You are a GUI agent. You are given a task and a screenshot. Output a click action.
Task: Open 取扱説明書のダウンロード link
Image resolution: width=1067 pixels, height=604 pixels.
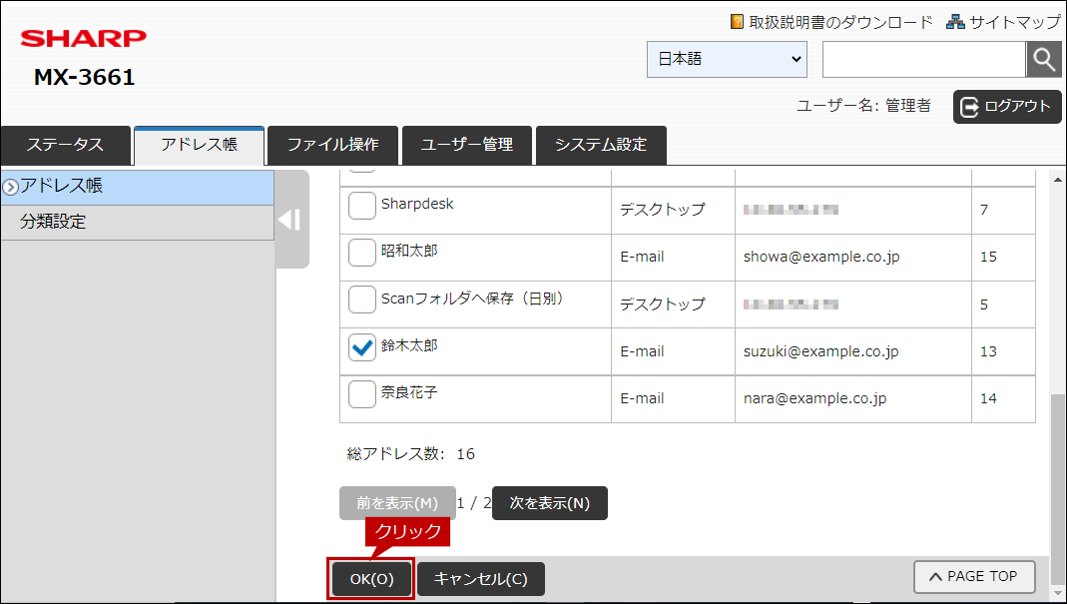[841, 23]
